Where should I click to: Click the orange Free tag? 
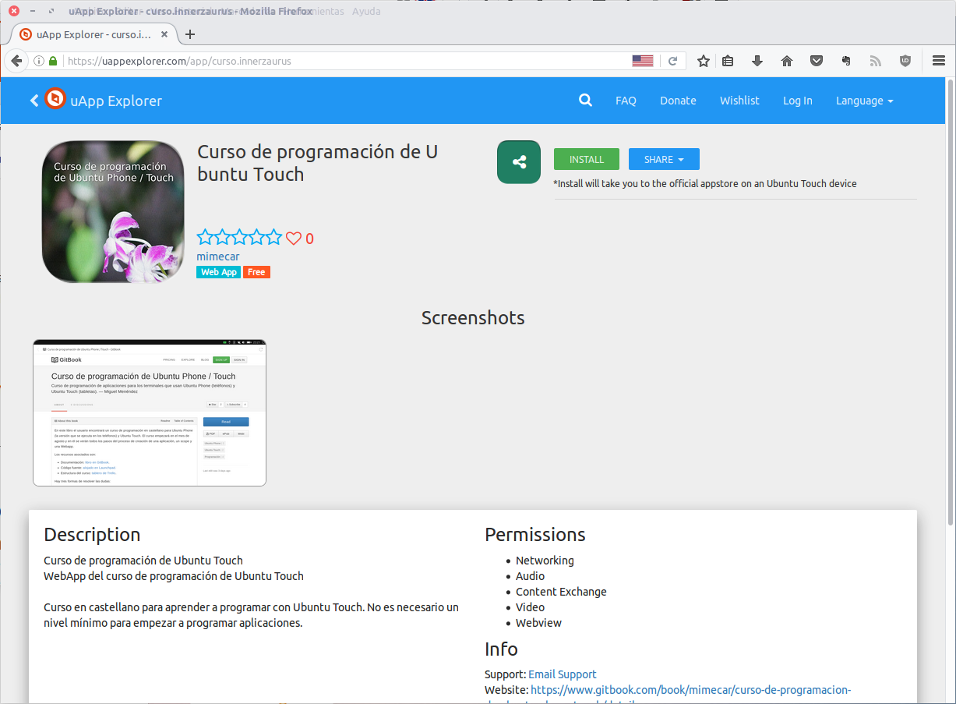256,272
